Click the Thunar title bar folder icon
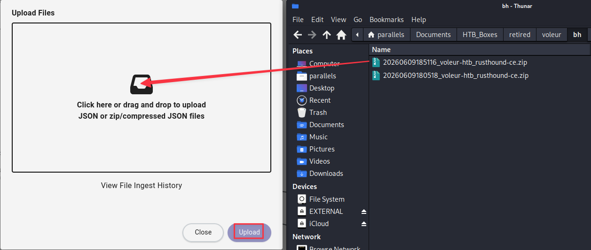The width and height of the screenshot is (591, 250). point(295,6)
